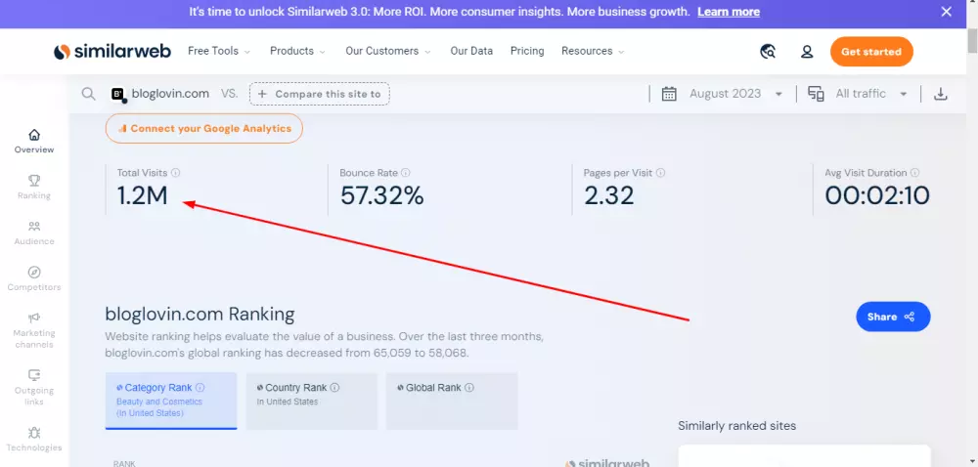Click the info icon next to Pages per Visit
978x467 pixels.
pyautogui.click(x=660, y=173)
